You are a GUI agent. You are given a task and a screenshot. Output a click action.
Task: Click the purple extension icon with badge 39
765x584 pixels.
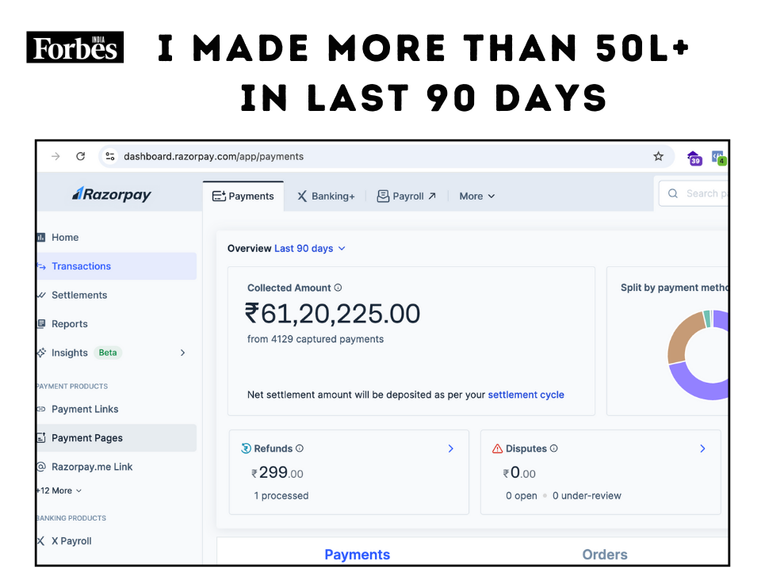pyautogui.click(x=694, y=158)
